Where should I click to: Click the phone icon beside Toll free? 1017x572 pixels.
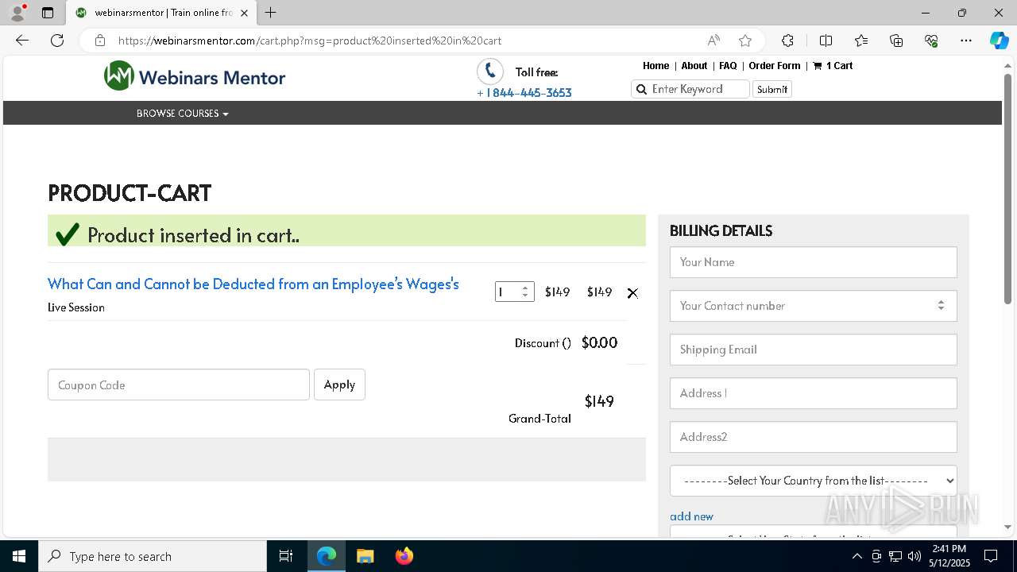point(490,71)
